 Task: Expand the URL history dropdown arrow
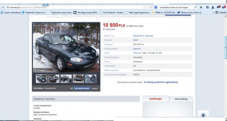148,7
